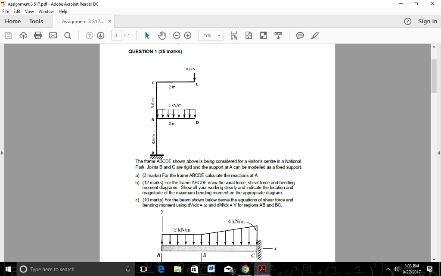441x276 pixels.
Task: Select the pointer selection tool
Action: click(x=146, y=35)
